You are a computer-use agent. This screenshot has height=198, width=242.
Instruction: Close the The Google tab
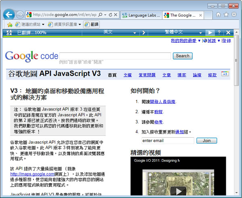click(200, 15)
